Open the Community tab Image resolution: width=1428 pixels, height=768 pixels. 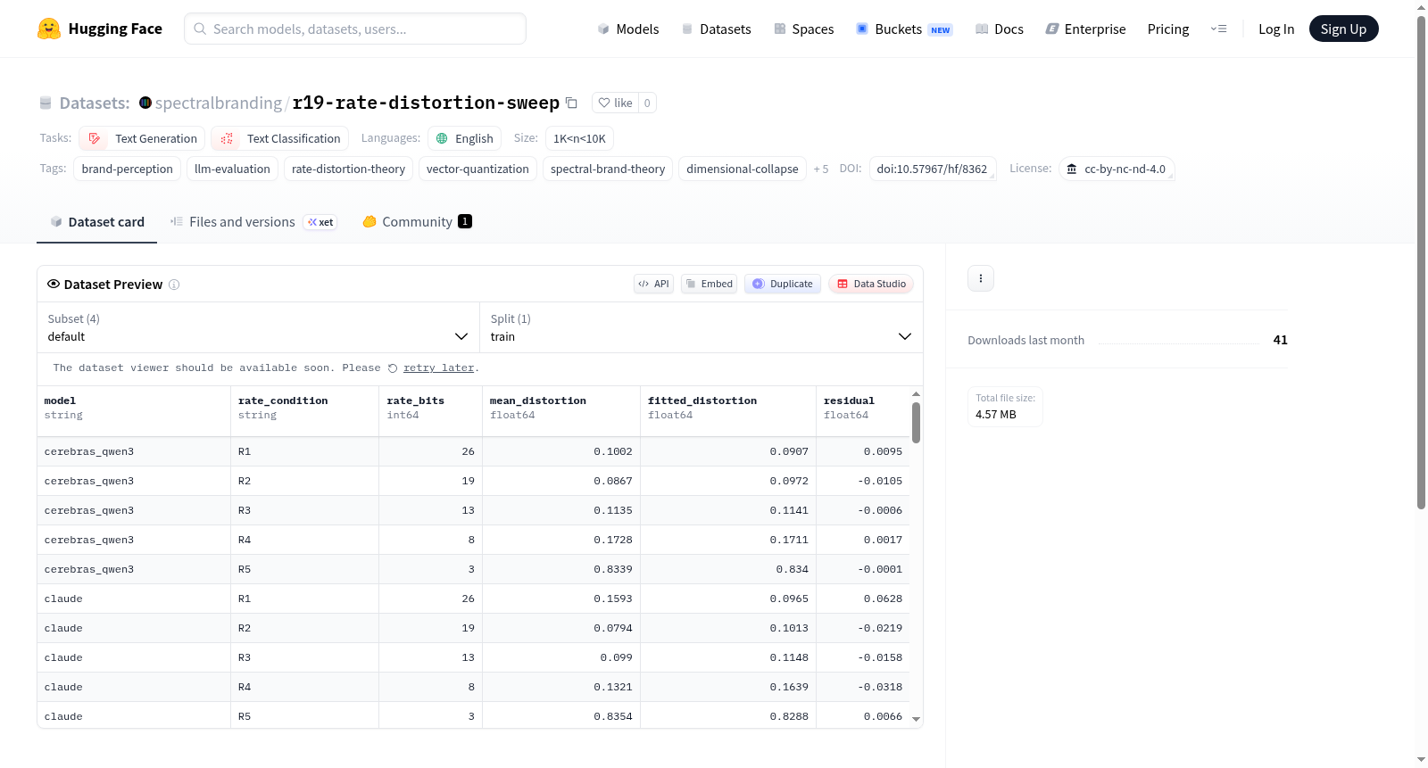pyautogui.click(x=417, y=222)
